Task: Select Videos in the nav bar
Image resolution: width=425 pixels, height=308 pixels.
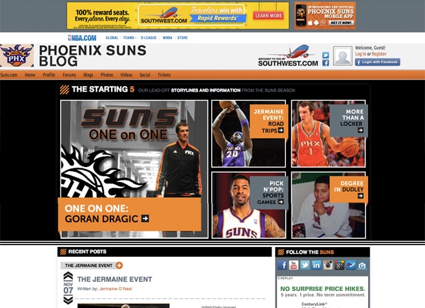Action: click(126, 75)
